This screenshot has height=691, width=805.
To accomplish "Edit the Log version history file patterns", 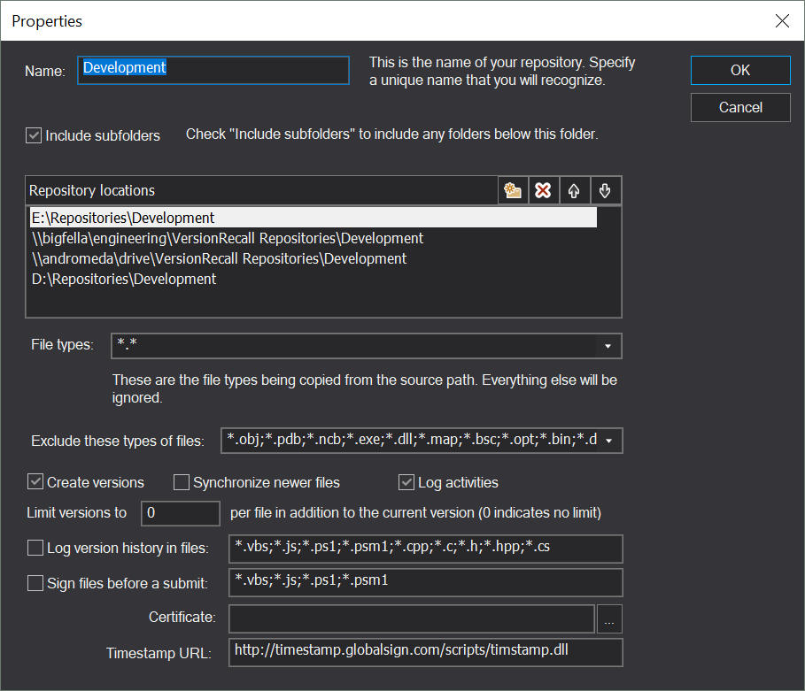I will (426, 549).
